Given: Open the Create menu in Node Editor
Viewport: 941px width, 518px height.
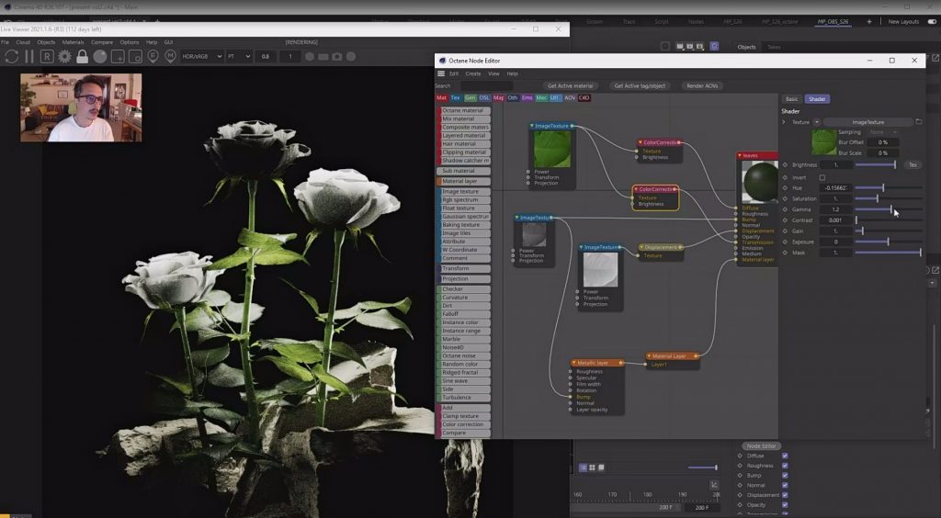Looking at the screenshot, I should (x=473, y=73).
